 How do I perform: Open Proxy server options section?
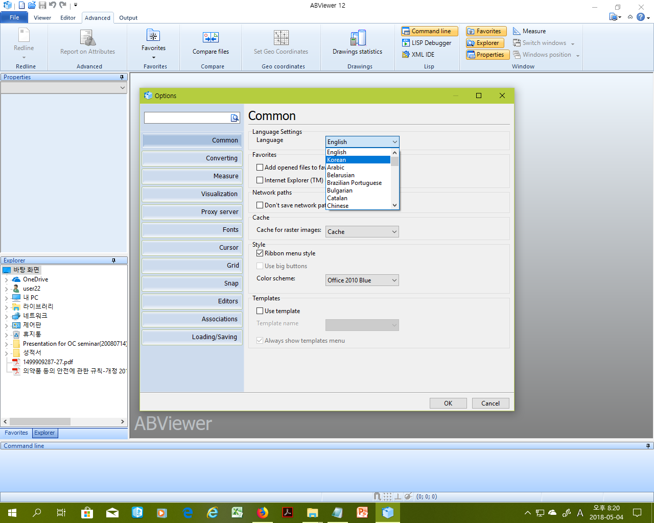192,212
